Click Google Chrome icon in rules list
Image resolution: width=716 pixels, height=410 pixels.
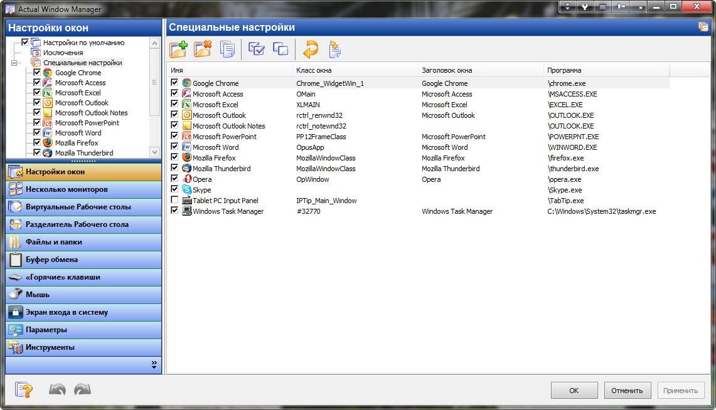click(x=187, y=83)
